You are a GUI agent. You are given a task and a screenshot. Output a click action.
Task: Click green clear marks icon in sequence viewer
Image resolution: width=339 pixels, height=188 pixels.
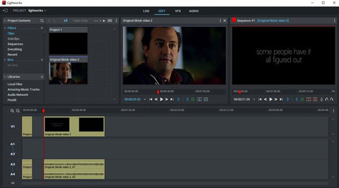[x=302, y=99]
